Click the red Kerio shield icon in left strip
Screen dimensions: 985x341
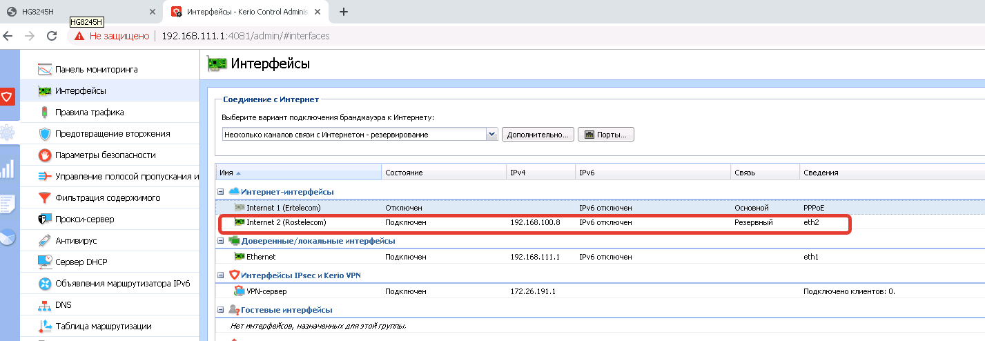pyautogui.click(x=8, y=97)
